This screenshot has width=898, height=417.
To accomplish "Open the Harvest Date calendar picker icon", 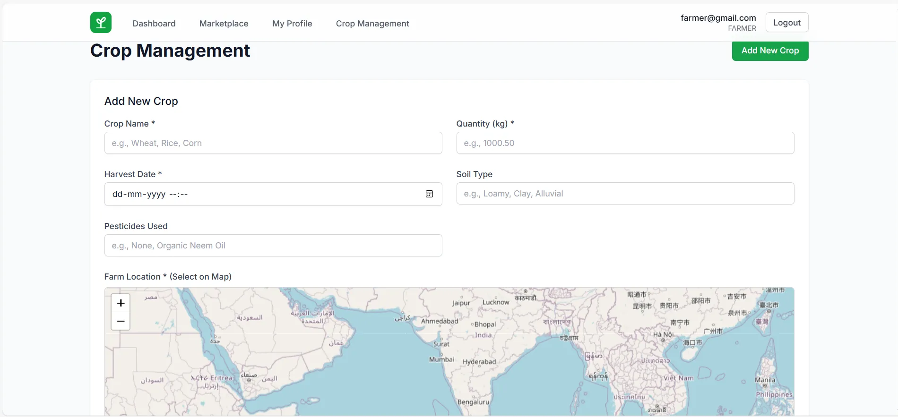I will 429,194.
